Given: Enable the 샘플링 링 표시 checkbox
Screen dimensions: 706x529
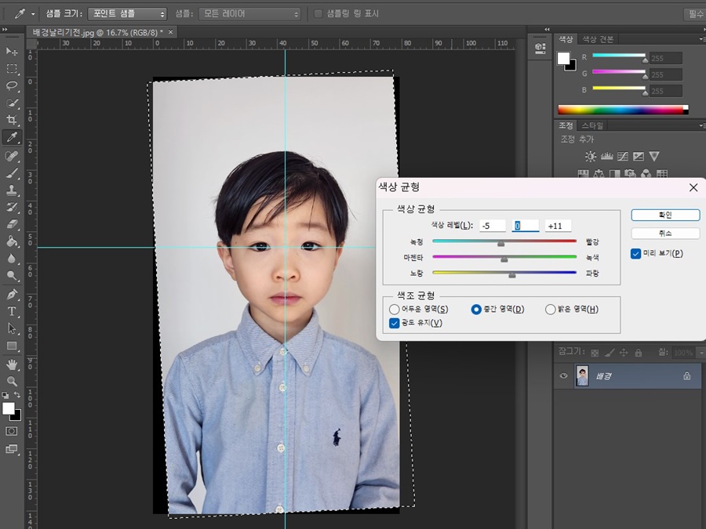Looking at the screenshot, I should pyautogui.click(x=318, y=14).
